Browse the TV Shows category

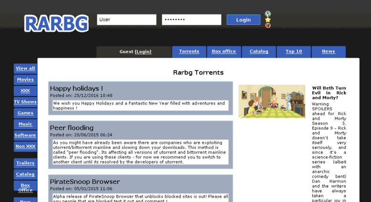pos(25,102)
